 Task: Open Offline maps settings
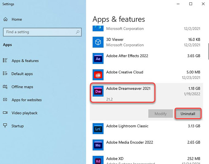22,87
